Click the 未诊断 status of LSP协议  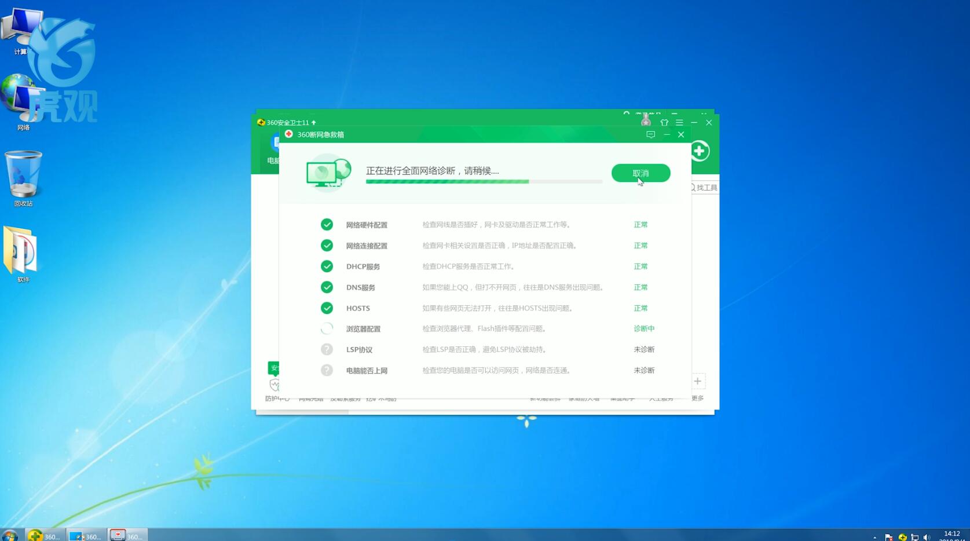[644, 349]
